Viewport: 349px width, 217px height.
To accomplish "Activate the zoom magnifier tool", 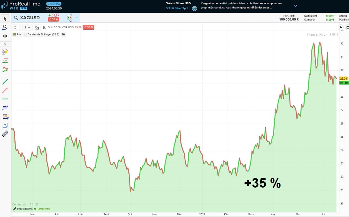I will (x=5, y=27).
